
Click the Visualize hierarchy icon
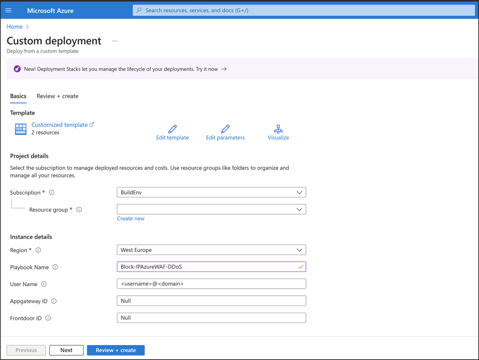click(x=278, y=129)
